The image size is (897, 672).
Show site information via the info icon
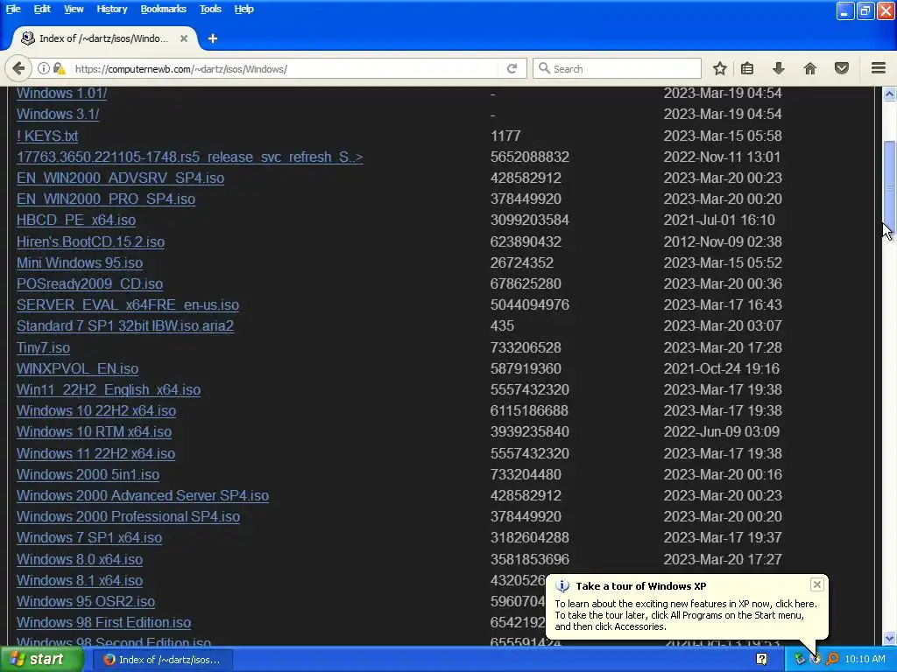(44, 68)
